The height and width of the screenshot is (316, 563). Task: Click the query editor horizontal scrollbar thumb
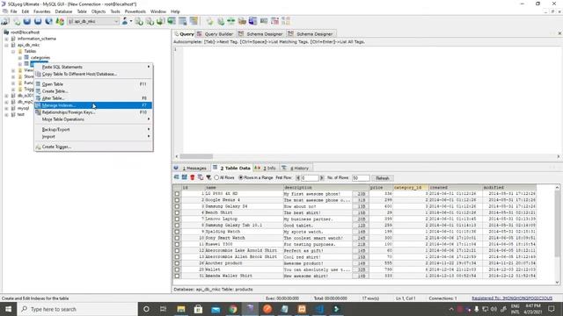(x=196, y=156)
